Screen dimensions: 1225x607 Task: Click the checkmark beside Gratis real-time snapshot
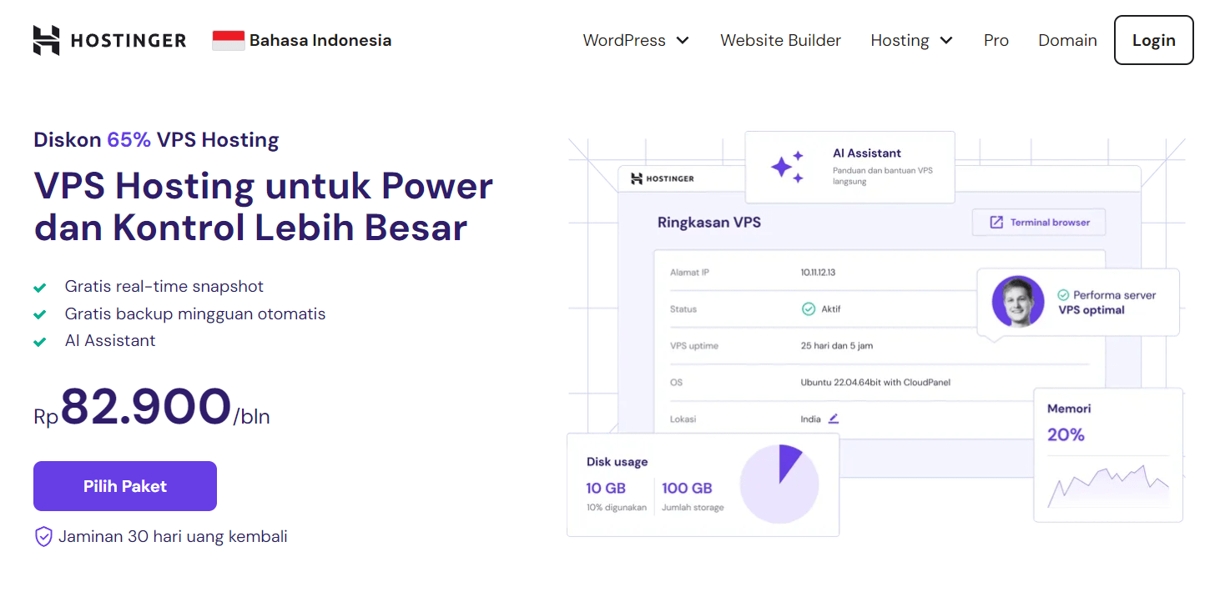pos(39,288)
